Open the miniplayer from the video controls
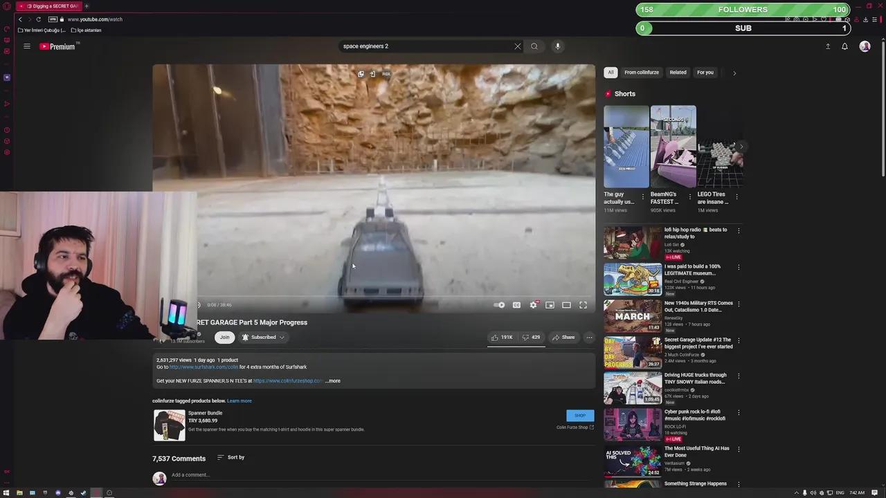The image size is (886, 498). click(550, 305)
